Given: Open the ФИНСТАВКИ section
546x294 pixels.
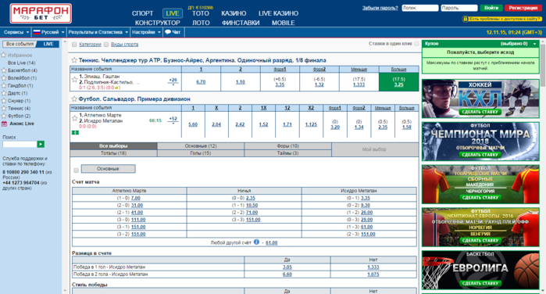Looking at the screenshot, I should pyautogui.click(x=241, y=23).
